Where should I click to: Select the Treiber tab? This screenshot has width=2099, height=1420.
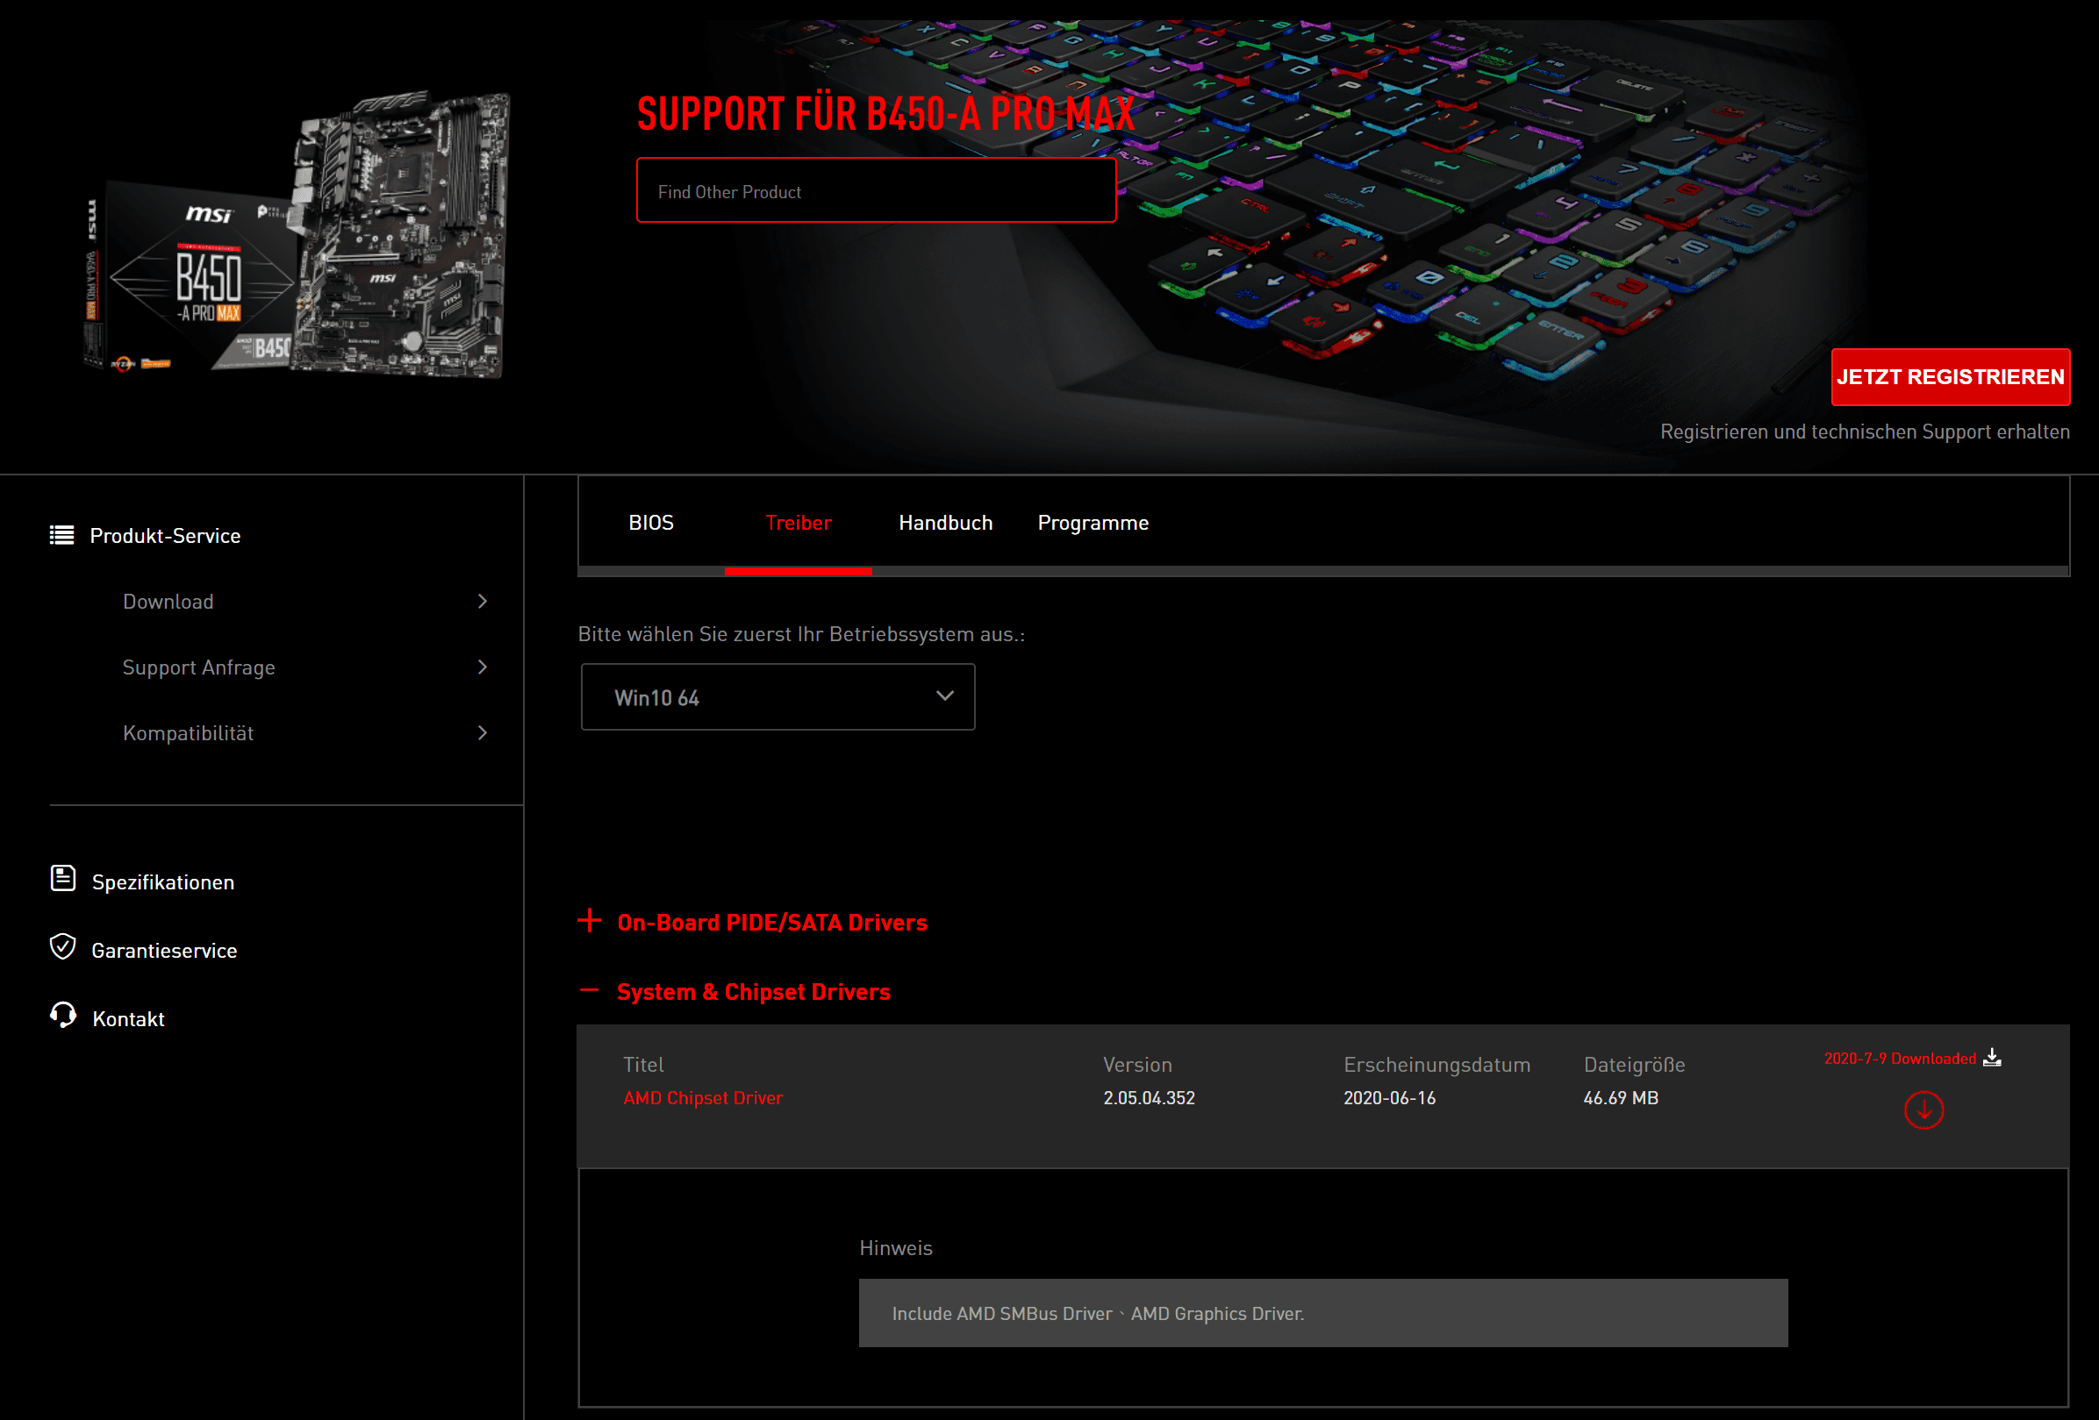pyautogui.click(x=799, y=523)
